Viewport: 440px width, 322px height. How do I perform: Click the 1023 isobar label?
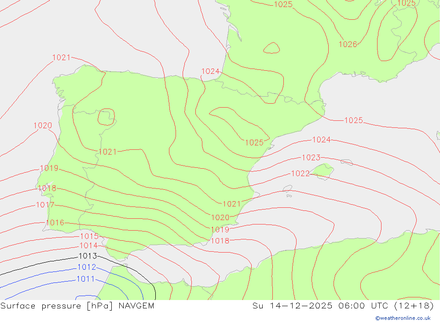tap(311, 158)
